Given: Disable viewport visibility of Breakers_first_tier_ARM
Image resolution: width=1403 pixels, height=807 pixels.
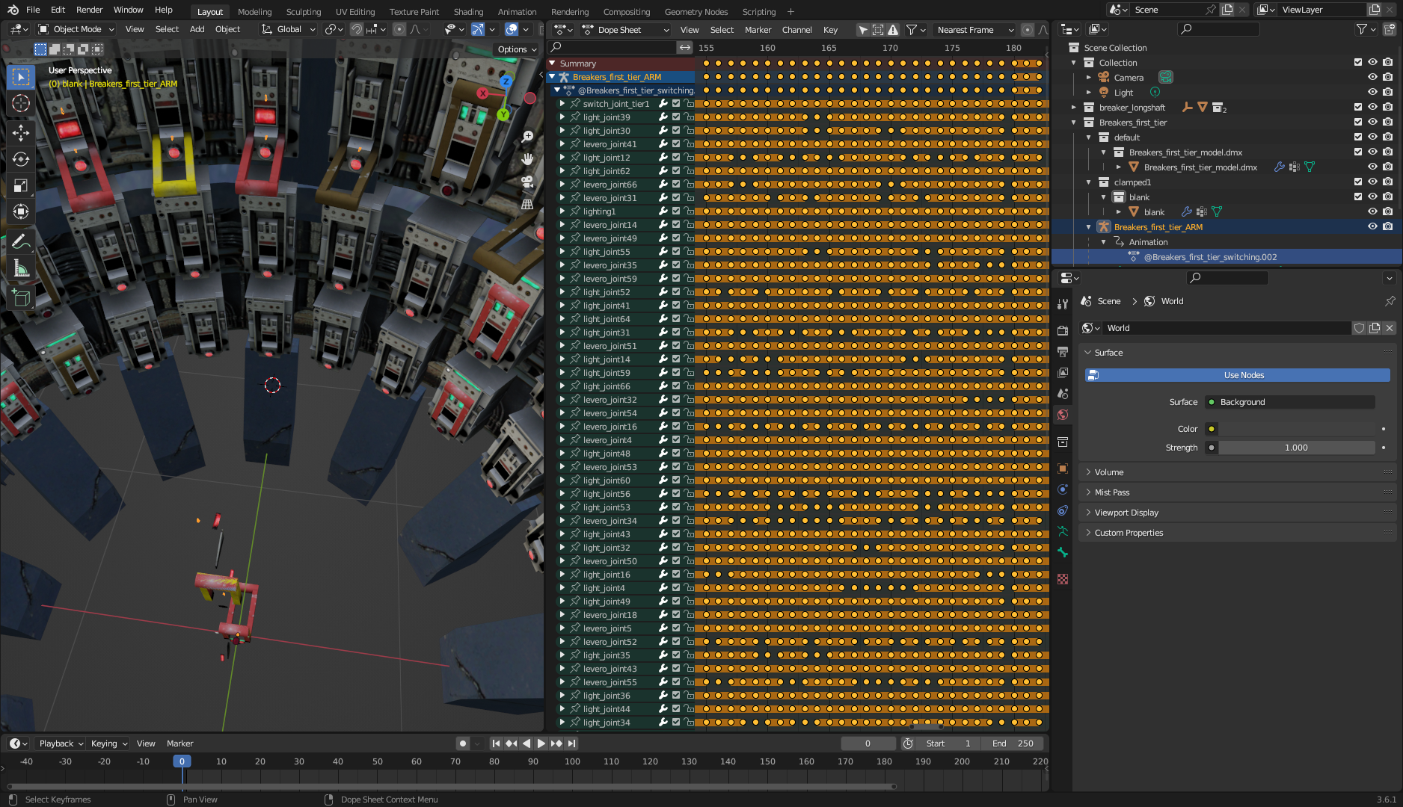Looking at the screenshot, I should tap(1373, 226).
